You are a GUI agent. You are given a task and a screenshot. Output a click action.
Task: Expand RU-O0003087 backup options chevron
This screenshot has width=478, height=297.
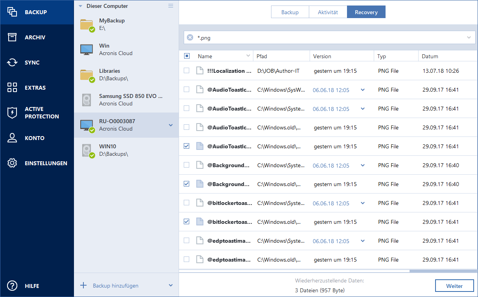point(171,125)
